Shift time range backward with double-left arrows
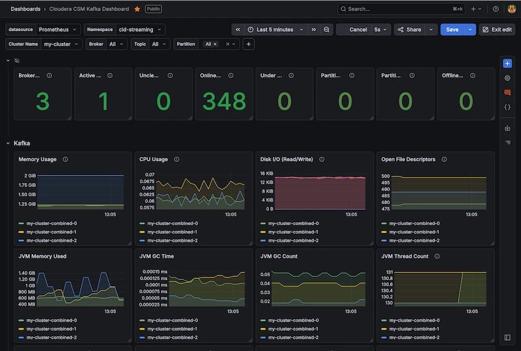Viewport: 521px width, 351px height. click(238, 29)
